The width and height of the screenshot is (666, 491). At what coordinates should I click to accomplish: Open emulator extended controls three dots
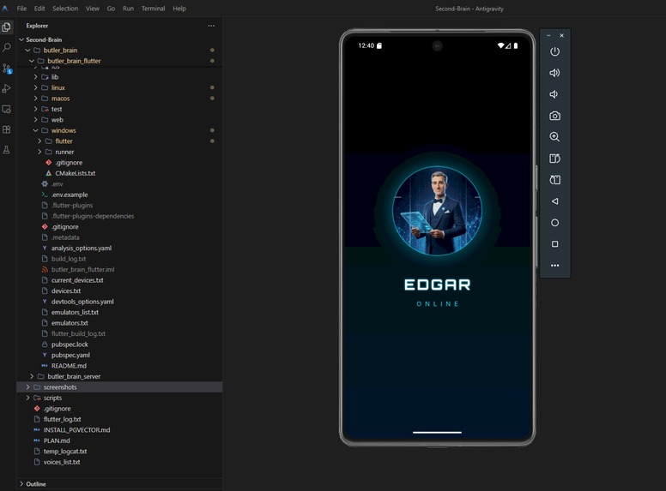tap(554, 266)
